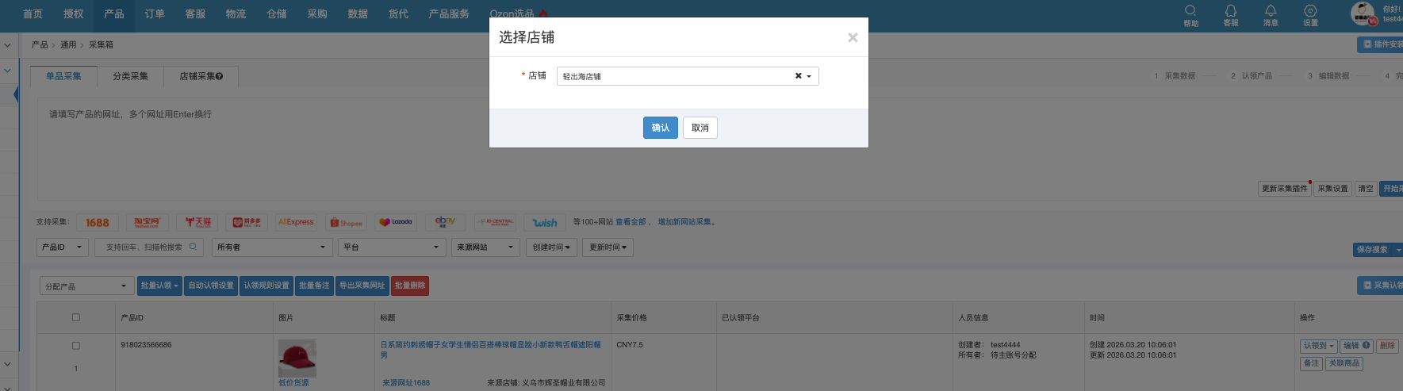Screen dimensions: 1403x391
Task: Switch to the 分类采集 tab
Action: point(130,76)
